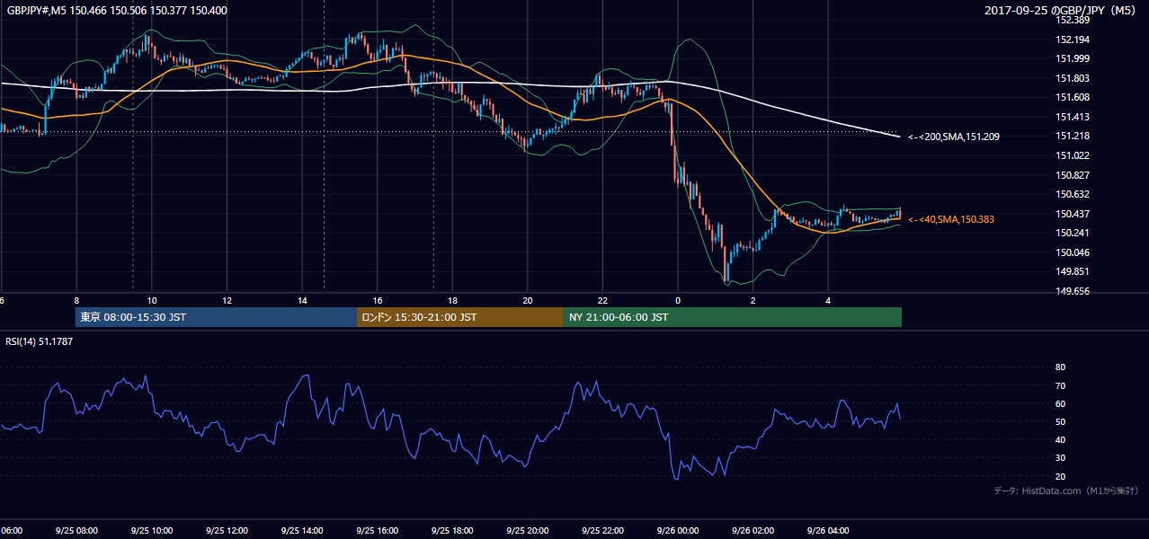Select the 200 SMA label 151.209
This screenshot has width=1149, height=539.
tap(953, 137)
